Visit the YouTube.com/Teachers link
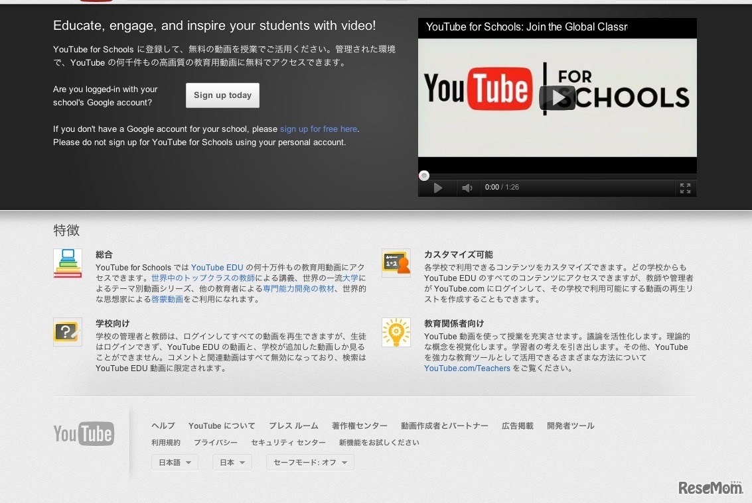This screenshot has width=752, height=503. (x=467, y=368)
